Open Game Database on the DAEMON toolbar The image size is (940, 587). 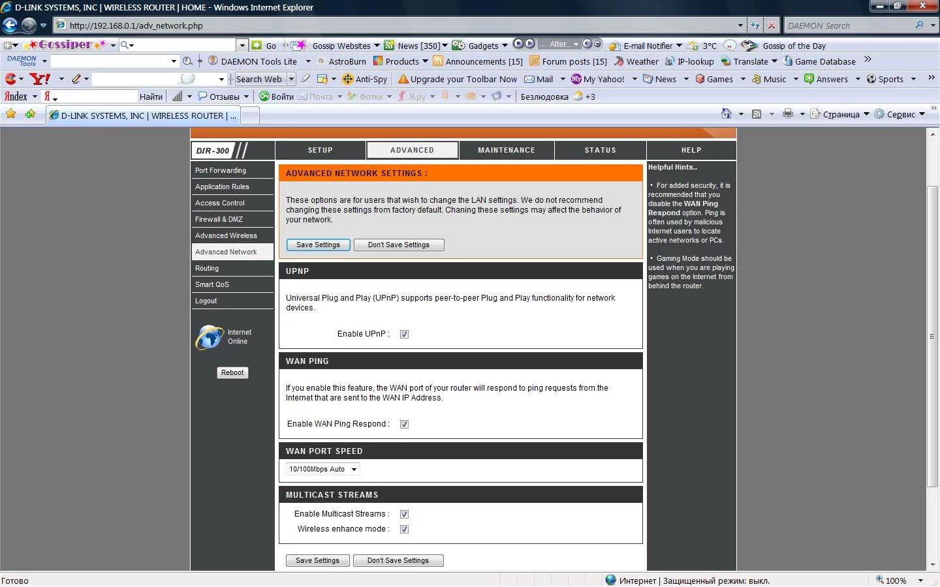pyautogui.click(x=819, y=61)
